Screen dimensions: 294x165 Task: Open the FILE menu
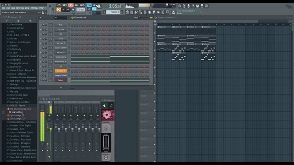pyautogui.click(x=3, y=8)
